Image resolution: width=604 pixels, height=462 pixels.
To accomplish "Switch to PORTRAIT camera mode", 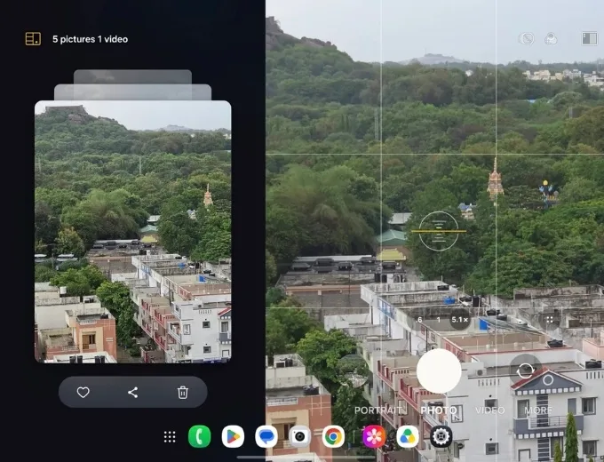I will 377,410.
